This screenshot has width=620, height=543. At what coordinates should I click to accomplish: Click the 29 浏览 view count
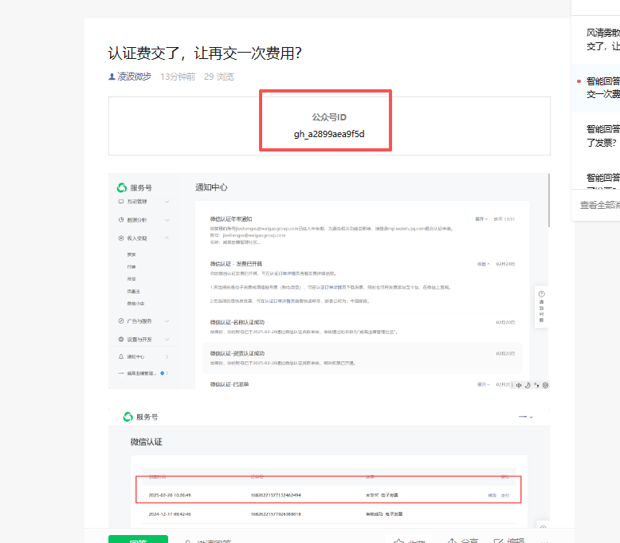click(218, 77)
